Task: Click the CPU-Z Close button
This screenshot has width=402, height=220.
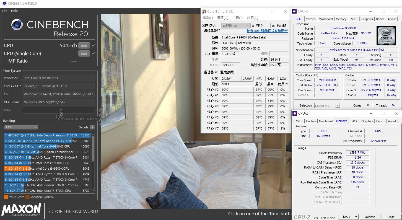Action: 391,217
